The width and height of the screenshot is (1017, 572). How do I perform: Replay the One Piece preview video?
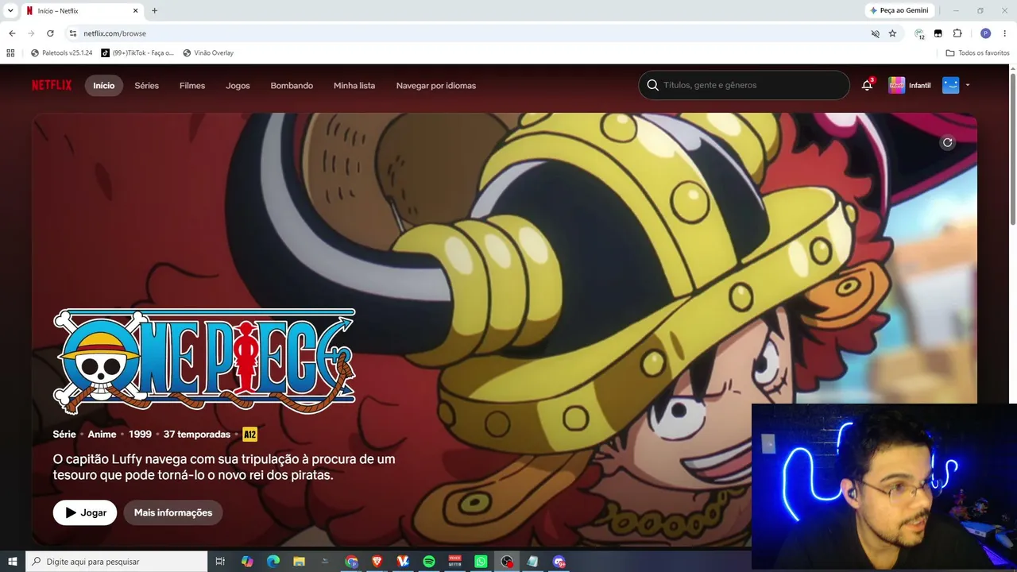[947, 142]
